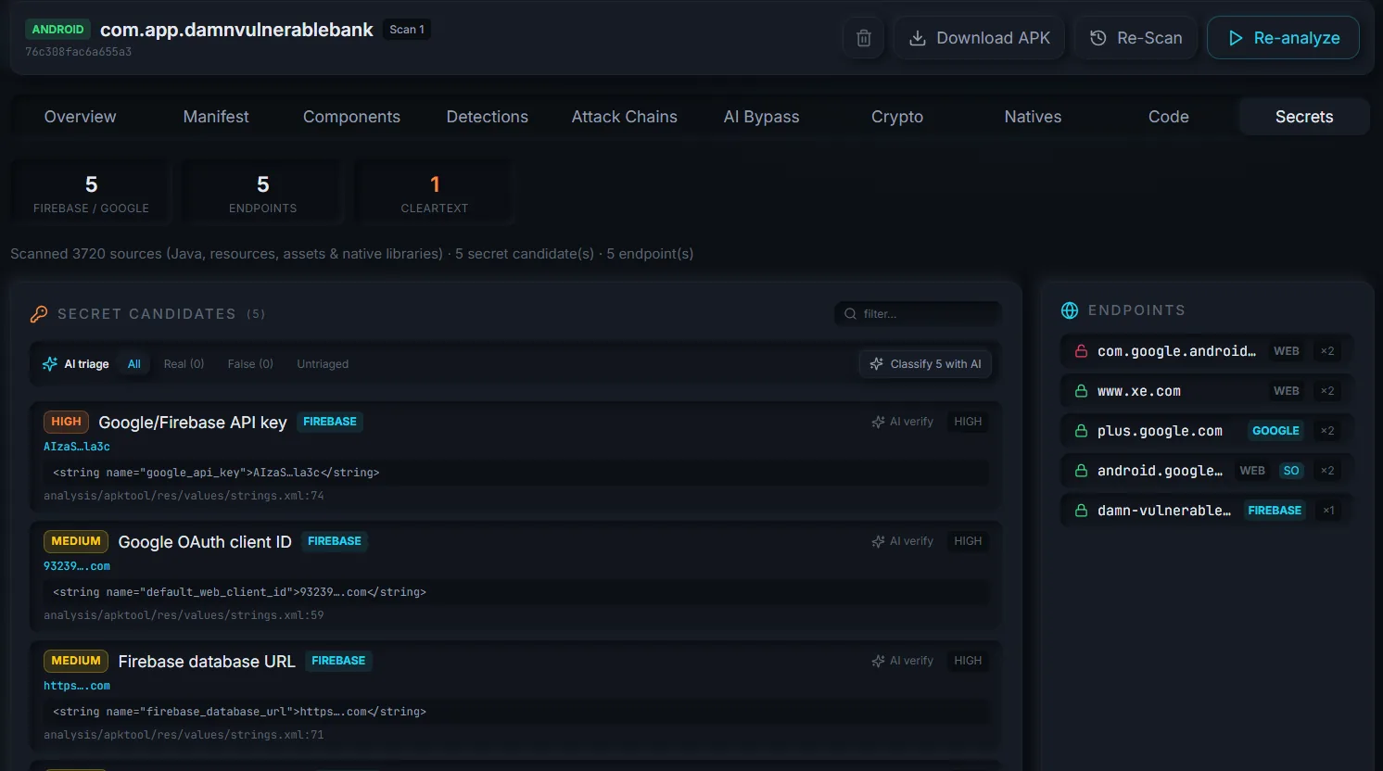Click the globe icon beside Endpoints heading

1070,310
